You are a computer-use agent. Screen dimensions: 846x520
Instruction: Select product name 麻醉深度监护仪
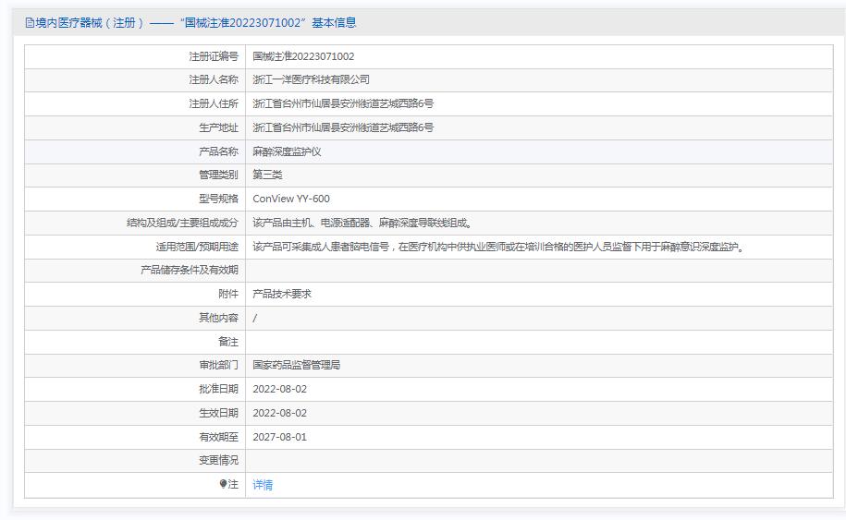[287, 151]
